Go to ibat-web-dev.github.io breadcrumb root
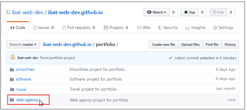The image size is (247, 110). pyautogui.click(x=67, y=45)
